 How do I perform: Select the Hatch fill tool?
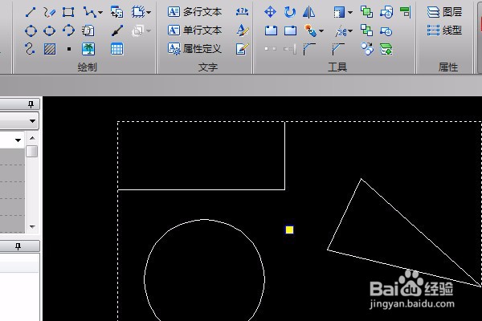tap(50, 49)
